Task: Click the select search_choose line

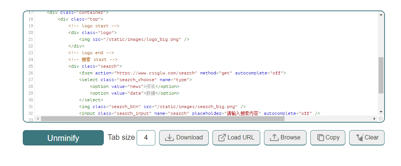Action: [x=136, y=80]
